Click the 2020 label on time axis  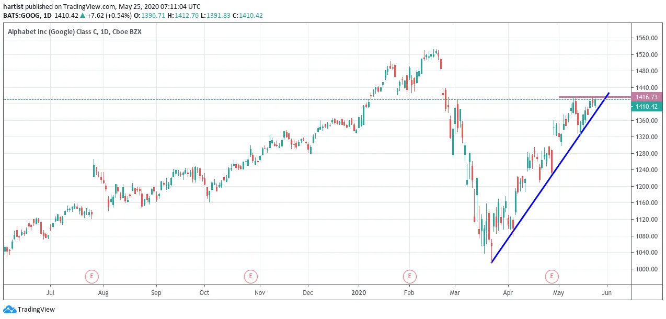pyautogui.click(x=359, y=292)
